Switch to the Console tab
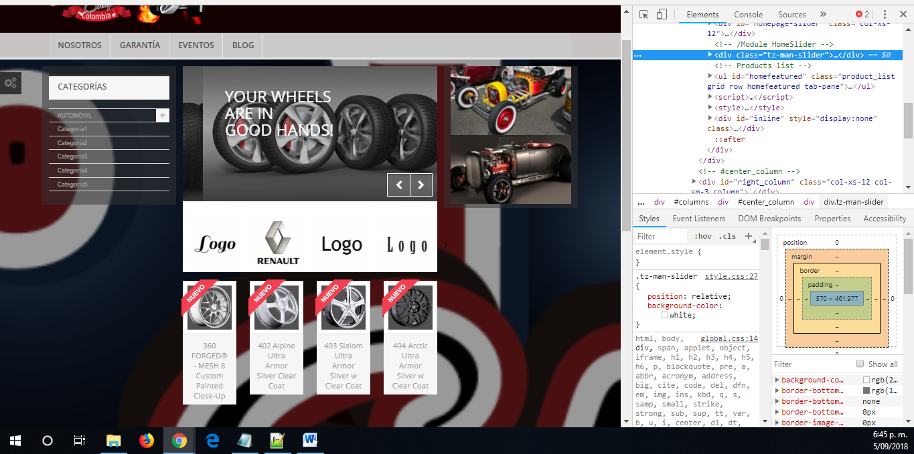This screenshot has height=454, width=914. click(x=748, y=15)
